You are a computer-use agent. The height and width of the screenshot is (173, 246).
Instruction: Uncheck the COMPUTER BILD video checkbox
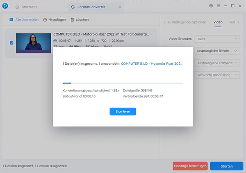(x=11, y=43)
